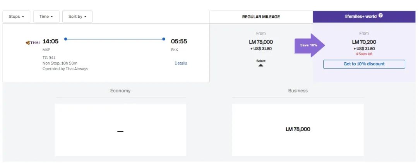418x163 pixels.
Task: Open the Stops filter dropdown
Action: coord(16,17)
